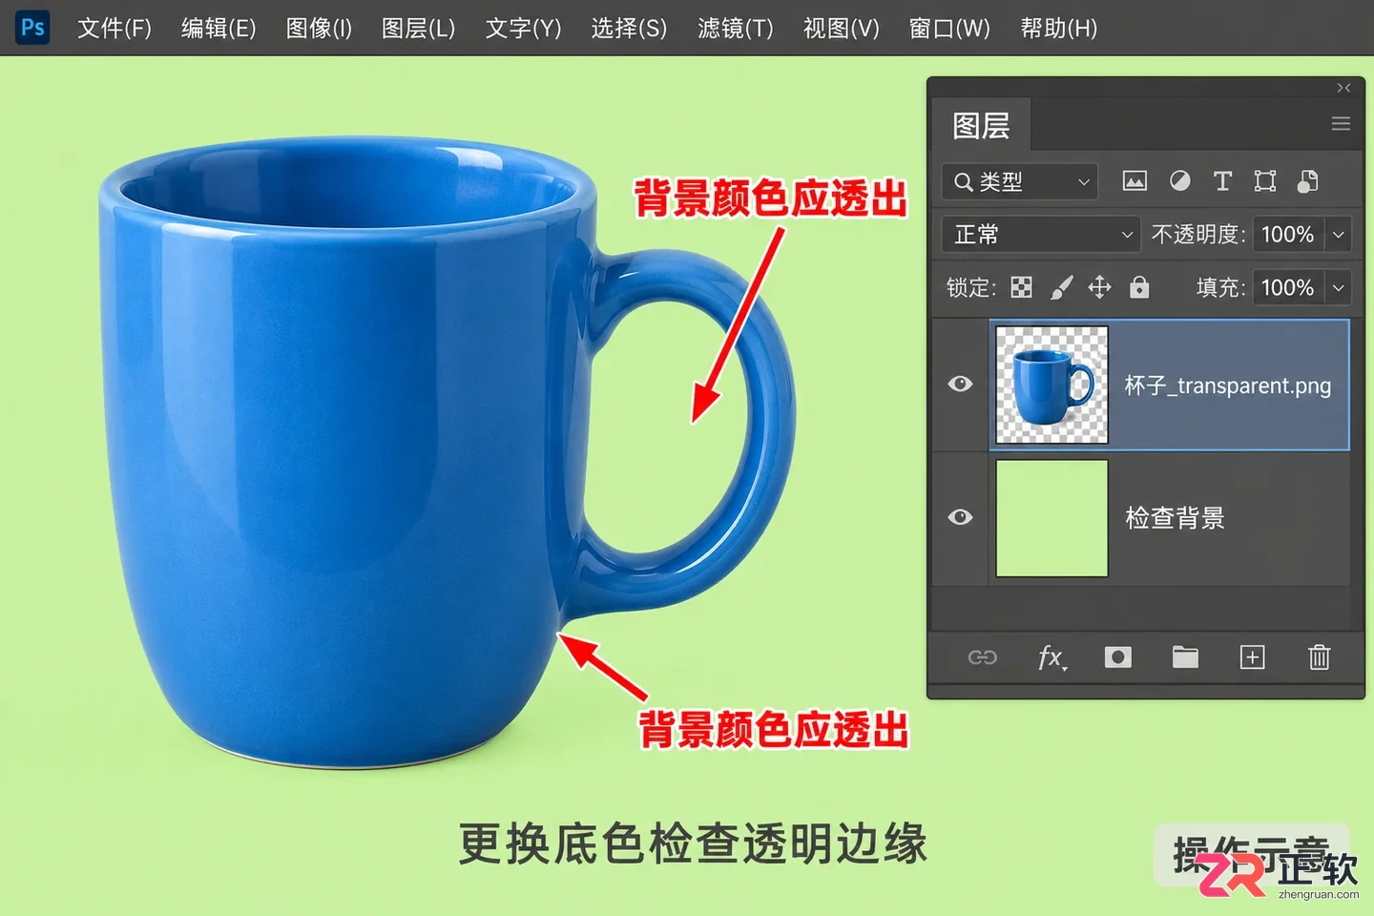
Task: Toggle lock transparent pixels icon
Action: [1021, 287]
